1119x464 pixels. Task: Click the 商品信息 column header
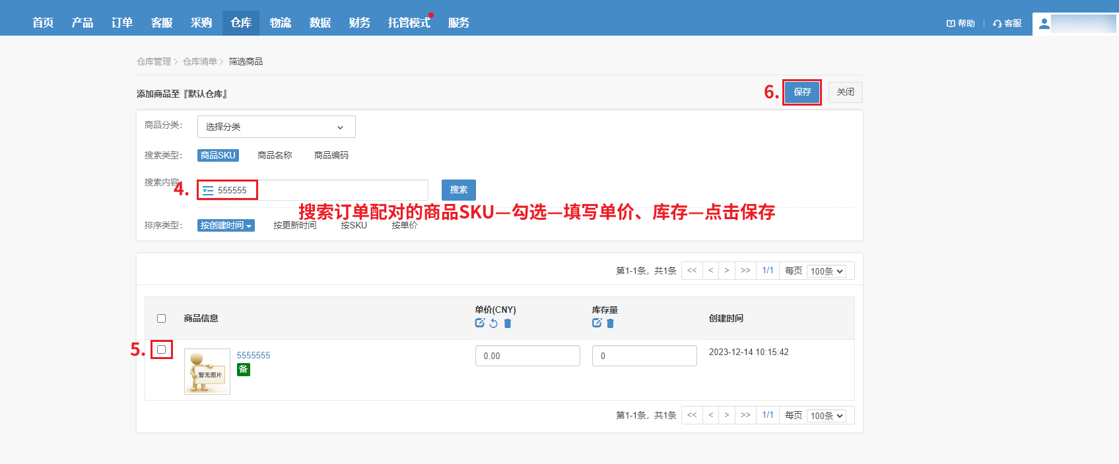point(201,318)
